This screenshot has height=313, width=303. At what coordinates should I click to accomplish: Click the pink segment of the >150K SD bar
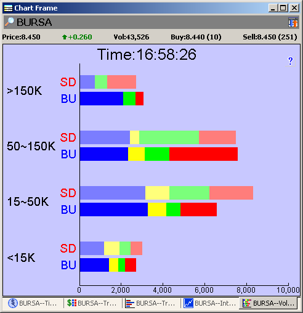point(121,82)
